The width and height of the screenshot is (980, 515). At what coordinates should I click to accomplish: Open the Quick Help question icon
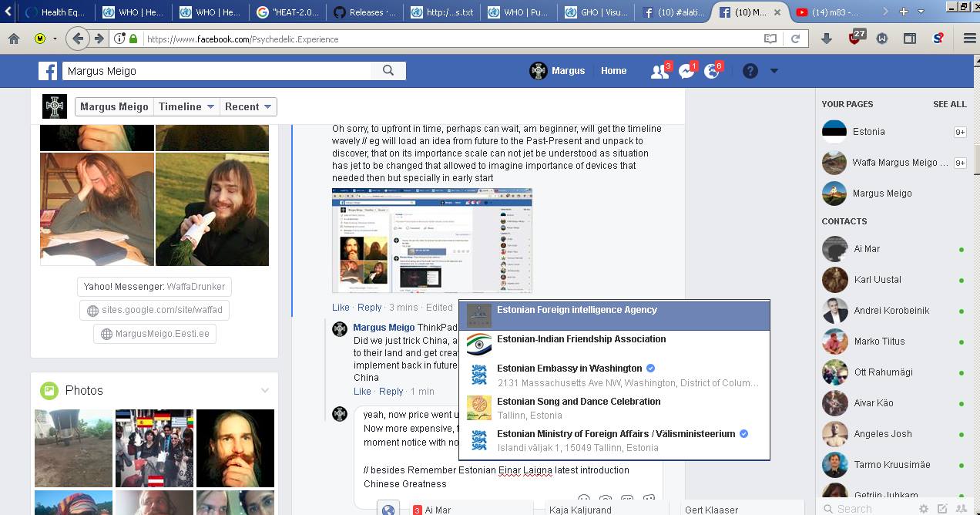pos(750,71)
